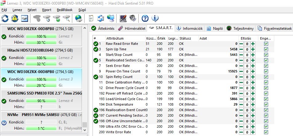Click the blue-framed disk drive toolbar icon
The image size is (293, 136).
coord(25,18)
